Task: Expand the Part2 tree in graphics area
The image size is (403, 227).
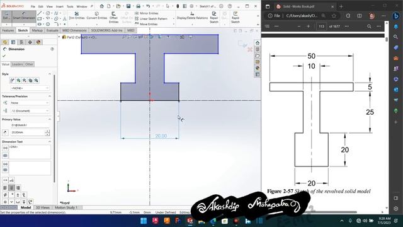Action: (60, 37)
